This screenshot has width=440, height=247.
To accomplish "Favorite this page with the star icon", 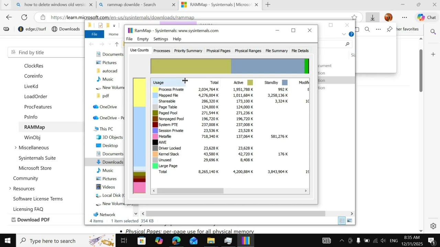I will coord(354,17).
